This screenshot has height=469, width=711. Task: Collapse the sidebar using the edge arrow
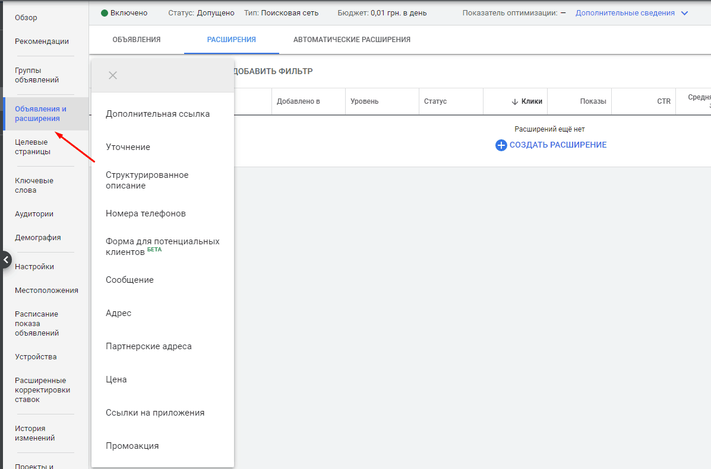(6, 260)
